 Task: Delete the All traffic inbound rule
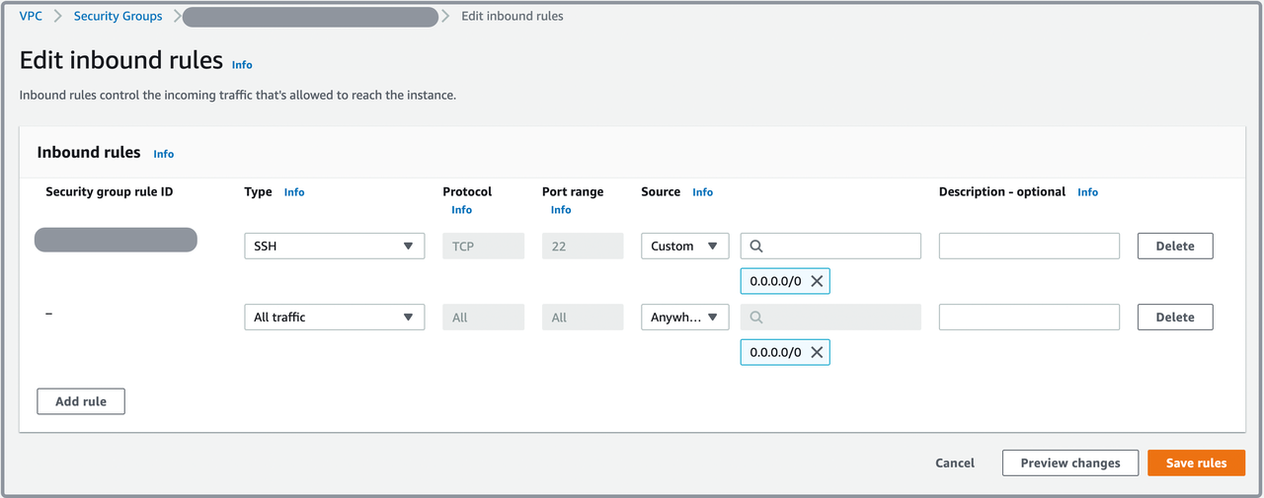1174,318
